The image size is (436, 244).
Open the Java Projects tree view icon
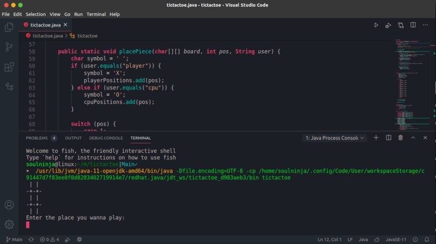9,86
